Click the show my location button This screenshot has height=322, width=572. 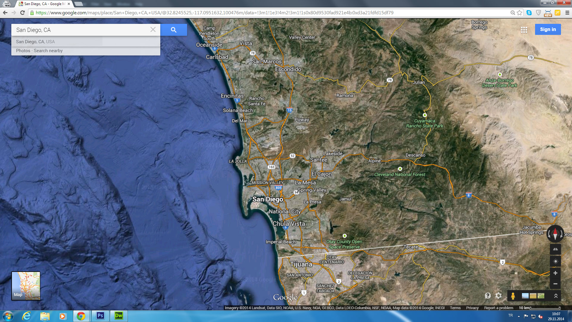[x=555, y=261]
